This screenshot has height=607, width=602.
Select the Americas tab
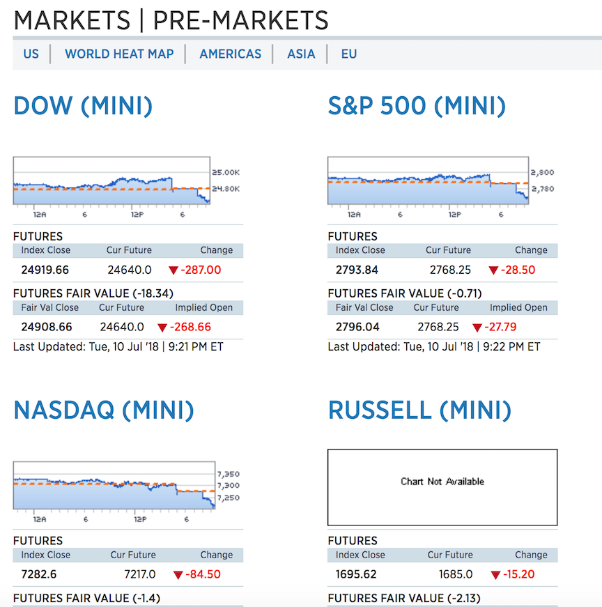(x=230, y=54)
